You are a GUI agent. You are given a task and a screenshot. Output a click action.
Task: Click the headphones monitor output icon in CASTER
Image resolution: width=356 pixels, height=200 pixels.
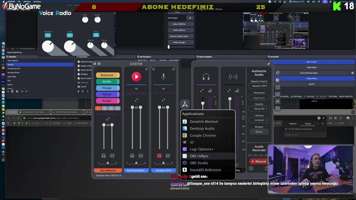point(206,77)
